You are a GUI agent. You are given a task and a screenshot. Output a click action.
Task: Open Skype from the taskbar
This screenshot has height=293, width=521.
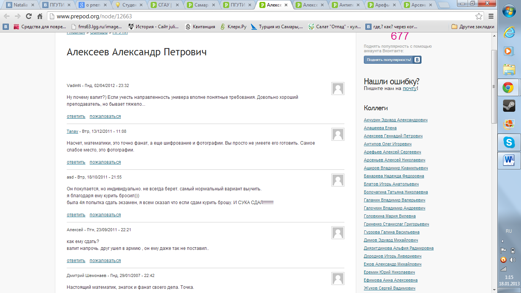click(509, 142)
